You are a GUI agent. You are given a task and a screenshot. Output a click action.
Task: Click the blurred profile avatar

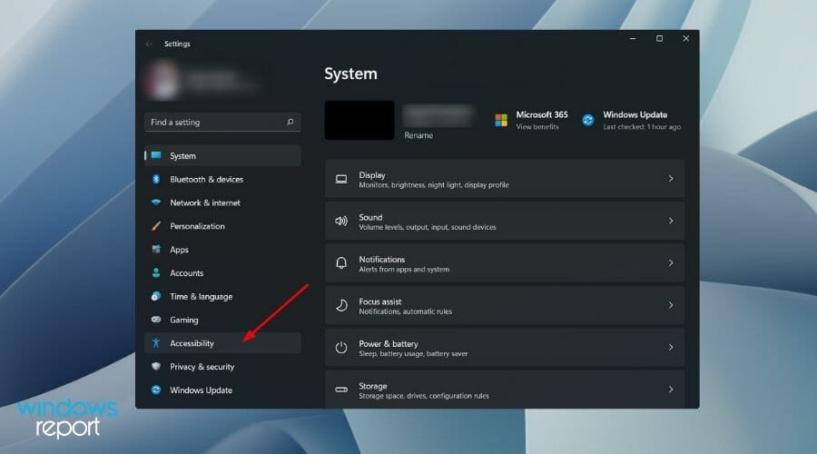[x=163, y=81]
